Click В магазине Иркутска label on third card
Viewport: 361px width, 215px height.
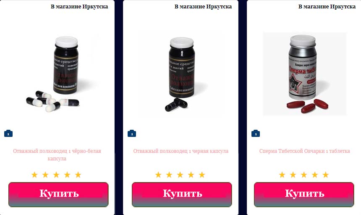tap(327, 7)
